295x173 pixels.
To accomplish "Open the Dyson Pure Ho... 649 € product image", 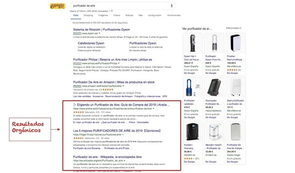I will 214,43.
